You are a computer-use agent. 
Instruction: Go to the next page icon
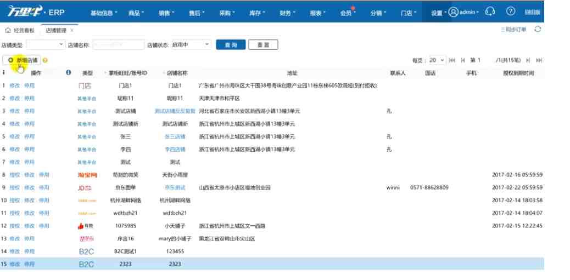point(528,60)
